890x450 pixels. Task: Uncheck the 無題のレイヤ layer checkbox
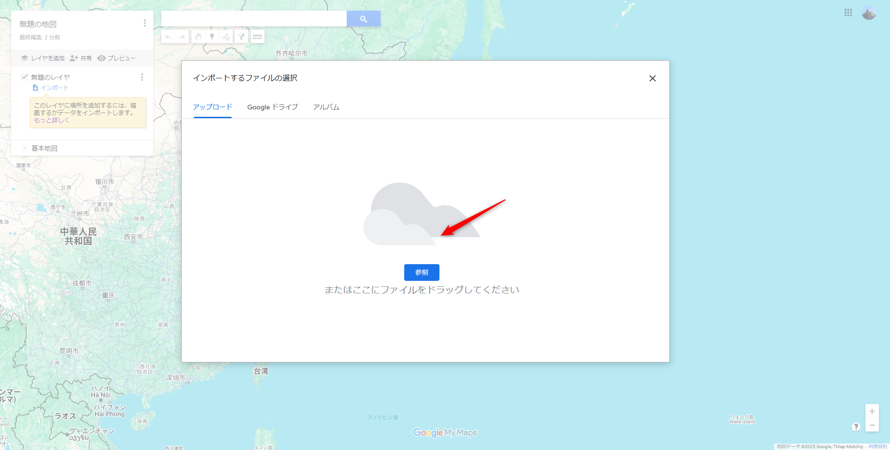tap(24, 76)
